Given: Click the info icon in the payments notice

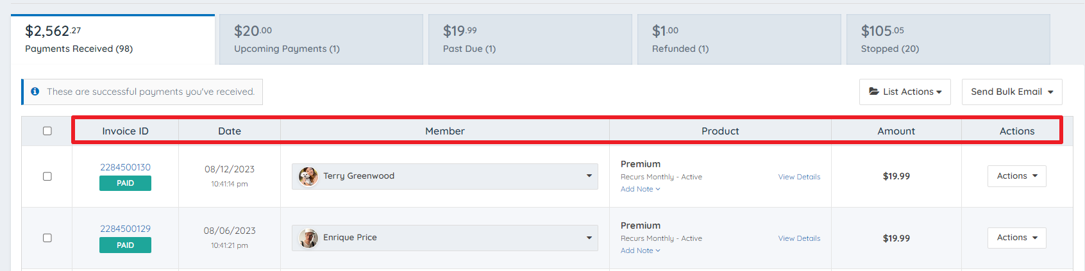Looking at the screenshot, I should (35, 92).
